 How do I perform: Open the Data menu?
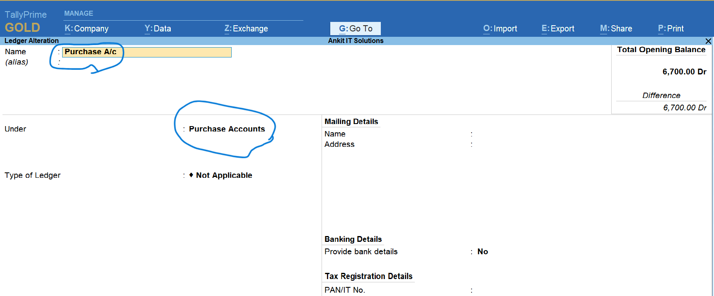pyautogui.click(x=157, y=29)
